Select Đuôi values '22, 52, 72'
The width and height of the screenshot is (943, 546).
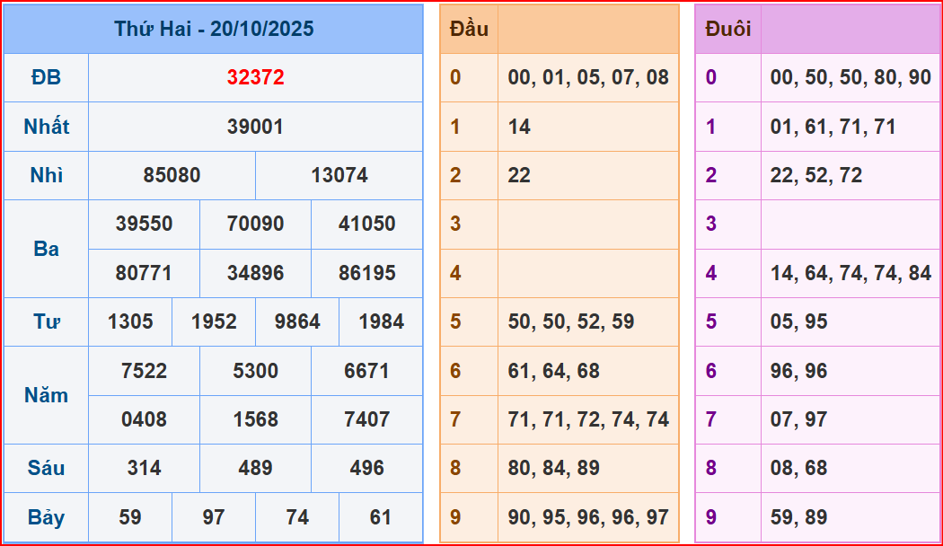816,176
